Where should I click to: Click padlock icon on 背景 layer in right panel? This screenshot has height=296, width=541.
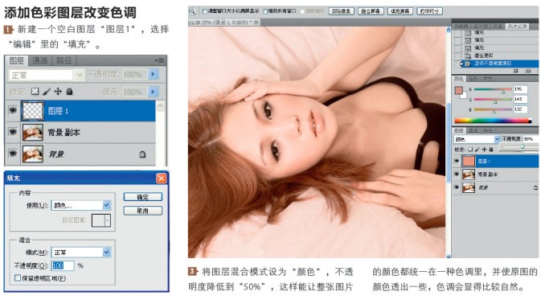tap(535, 187)
